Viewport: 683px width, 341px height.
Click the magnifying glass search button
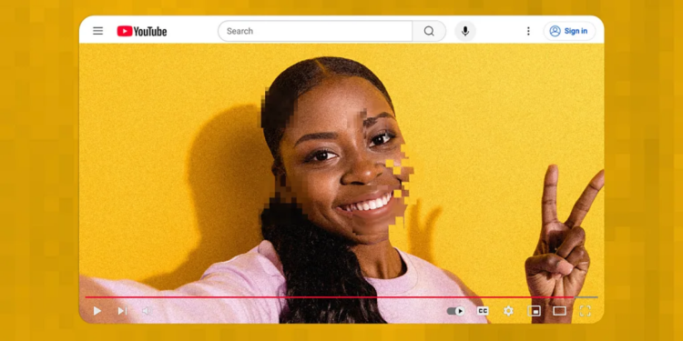coord(429,31)
